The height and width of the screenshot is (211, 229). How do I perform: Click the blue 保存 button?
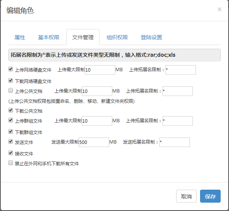pyautogui.click(x=210, y=196)
